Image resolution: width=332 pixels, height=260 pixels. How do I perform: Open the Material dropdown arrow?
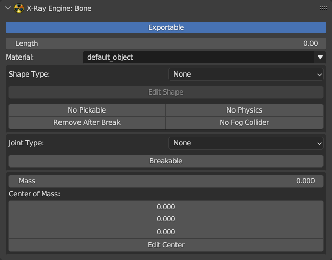click(x=320, y=57)
